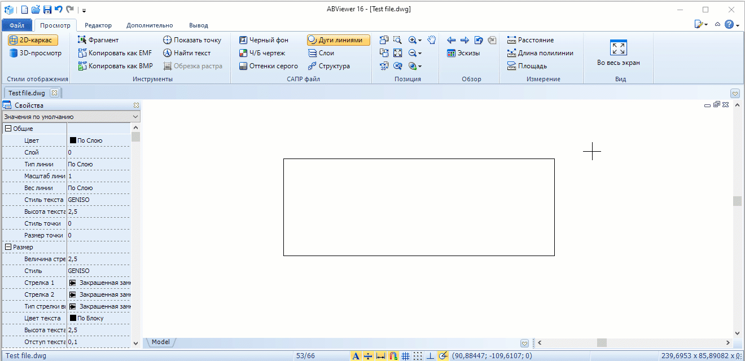745x361 pixels.
Task: Toggle the text A status bar icon
Action: click(x=356, y=356)
